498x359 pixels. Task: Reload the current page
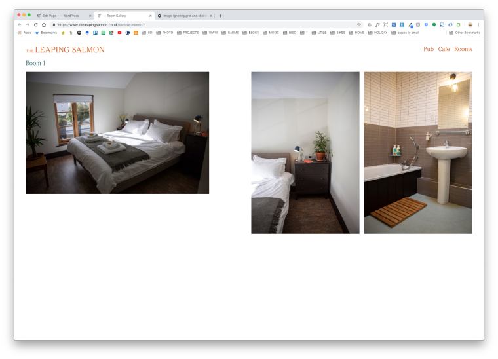[x=35, y=25]
